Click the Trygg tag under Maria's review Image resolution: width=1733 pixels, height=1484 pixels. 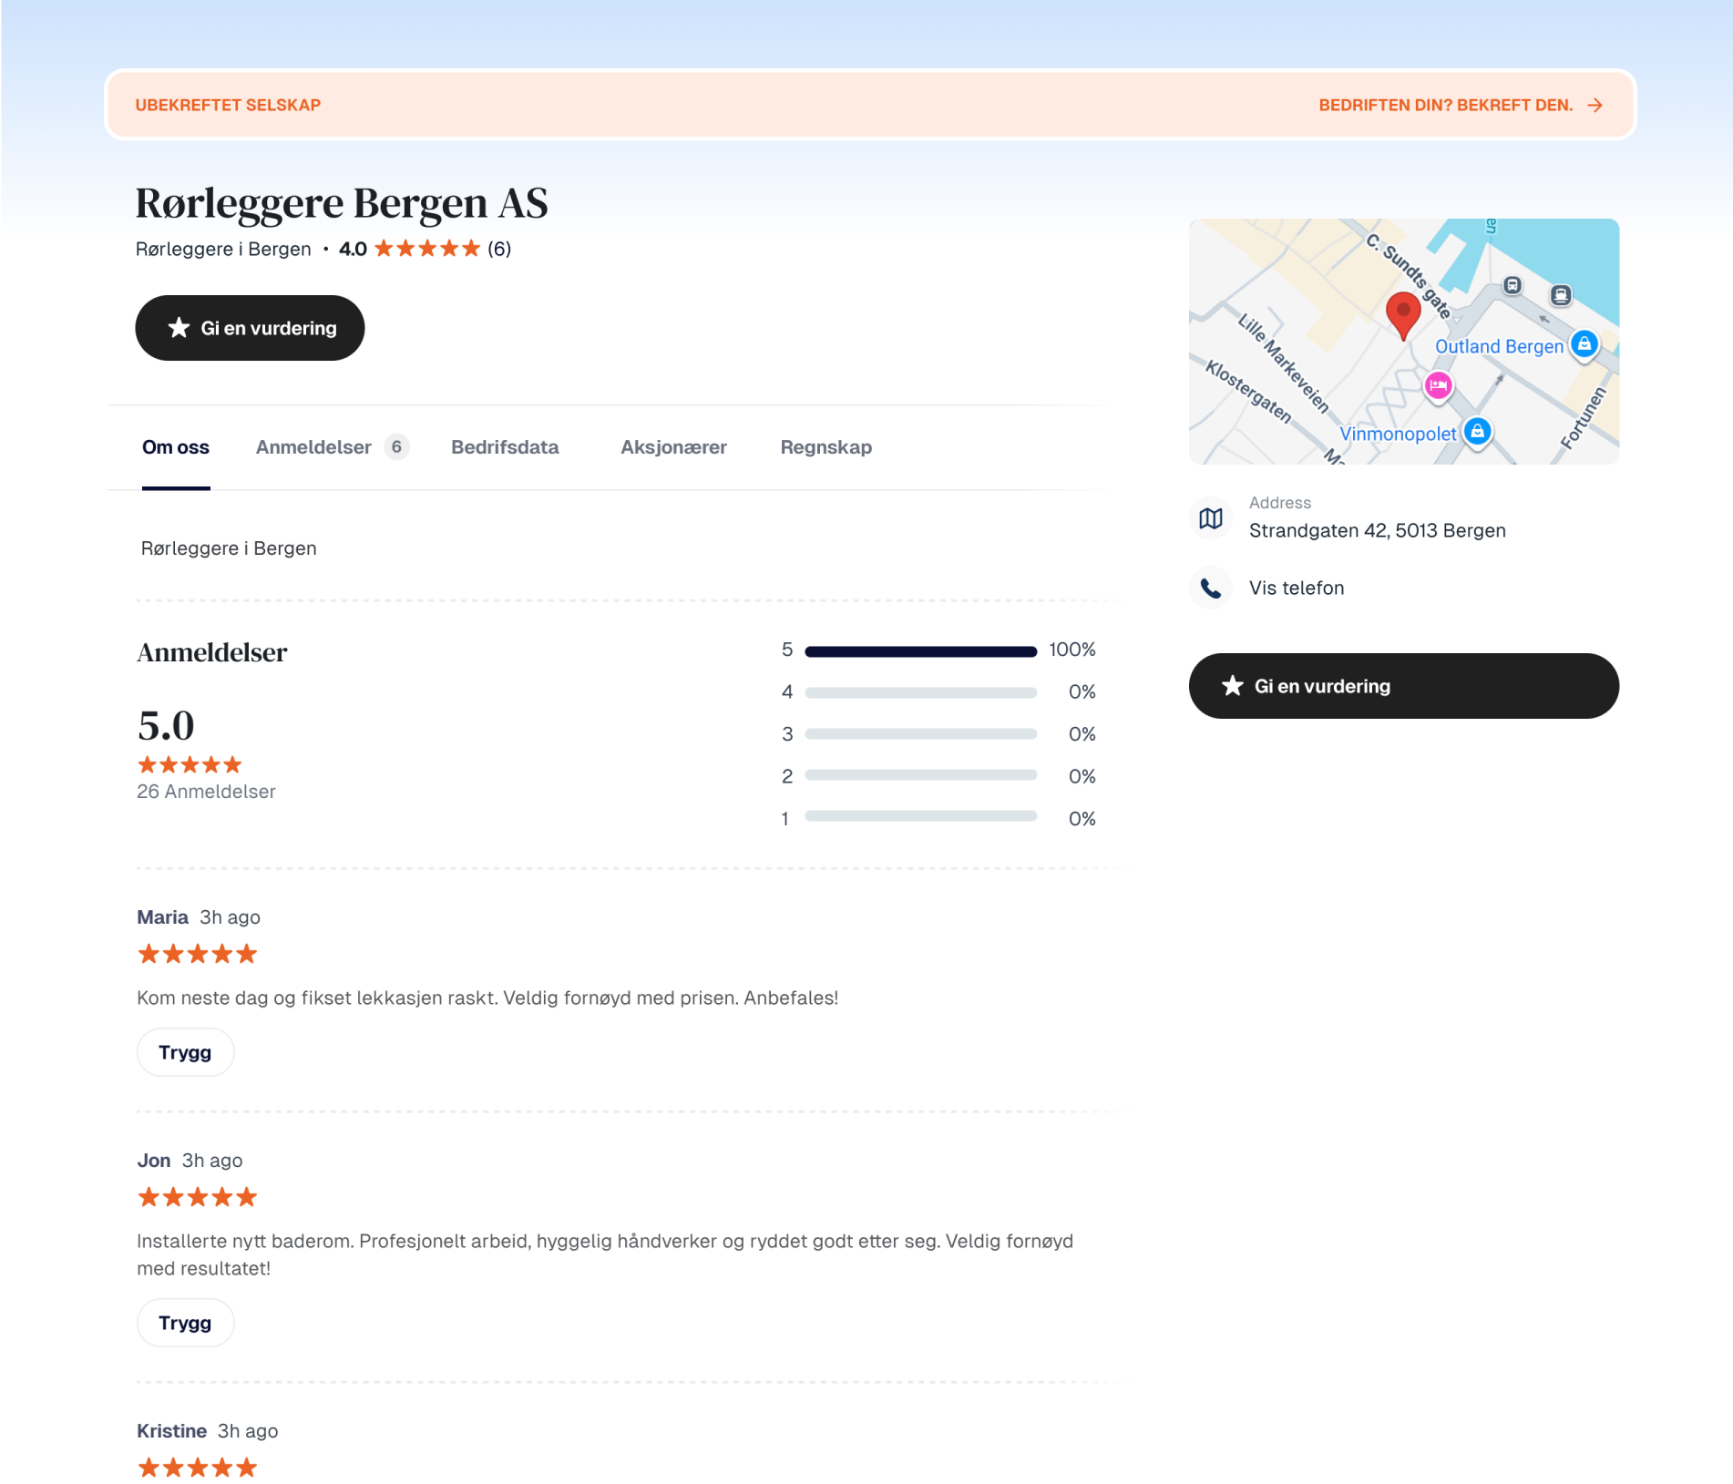[x=185, y=1052]
